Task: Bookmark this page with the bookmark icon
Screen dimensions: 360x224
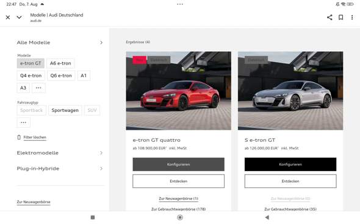Action: pos(340,18)
